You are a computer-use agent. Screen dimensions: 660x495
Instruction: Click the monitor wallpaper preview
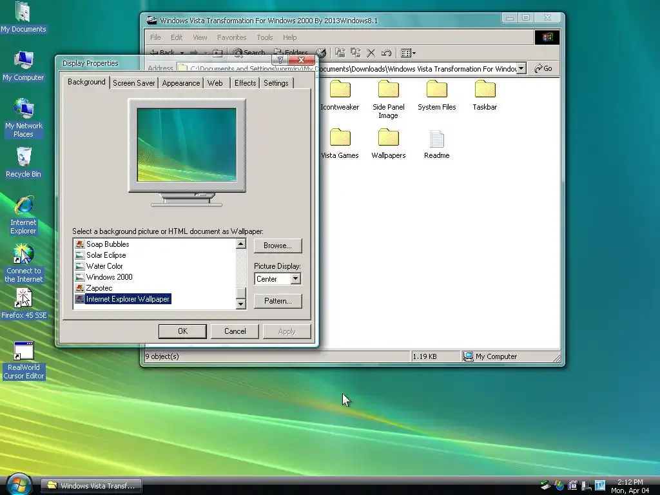click(x=187, y=145)
